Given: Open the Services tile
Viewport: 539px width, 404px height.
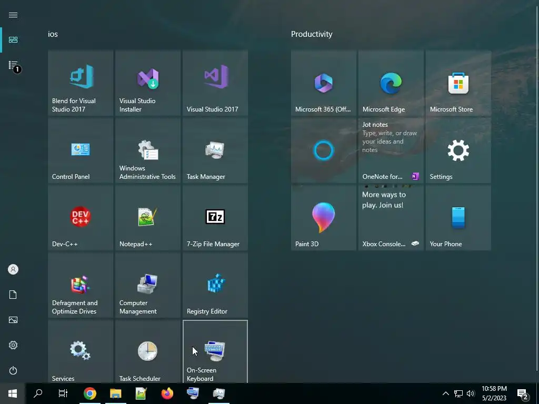Looking at the screenshot, I should [x=81, y=351].
